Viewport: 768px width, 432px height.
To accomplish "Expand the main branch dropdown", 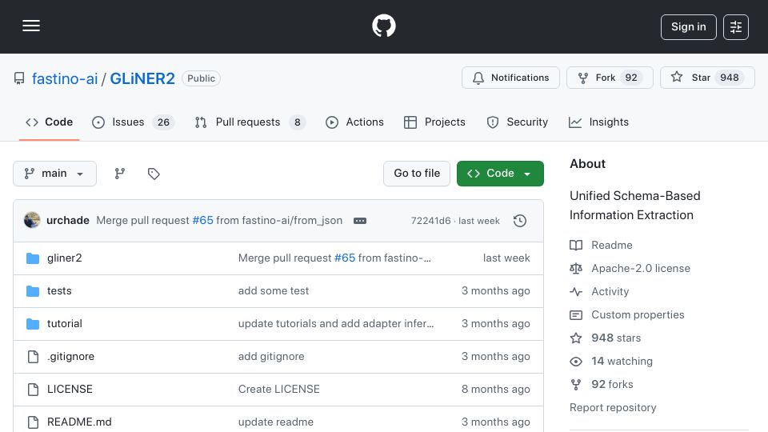I will (x=54, y=174).
